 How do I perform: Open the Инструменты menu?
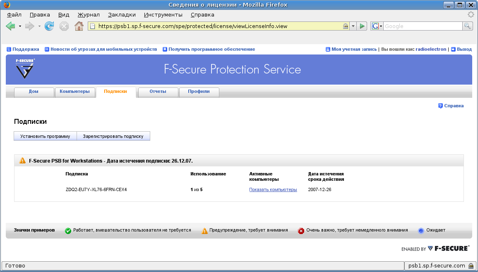(x=163, y=14)
